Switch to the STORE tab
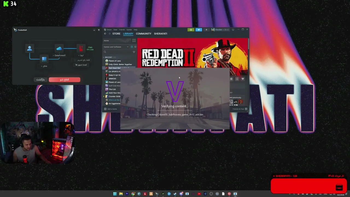This screenshot has width=350, height=197. [116, 34]
